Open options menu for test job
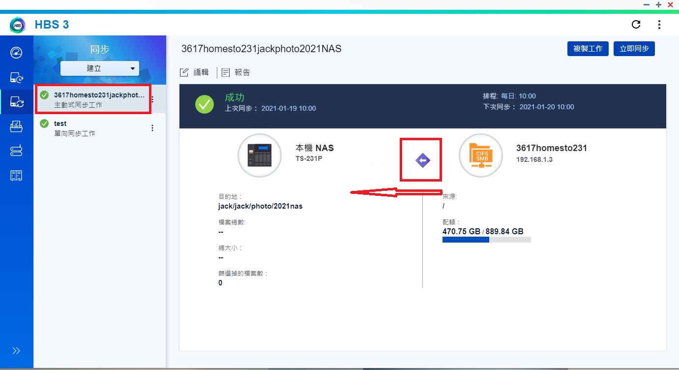This screenshot has width=679, height=370. pyautogui.click(x=152, y=128)
